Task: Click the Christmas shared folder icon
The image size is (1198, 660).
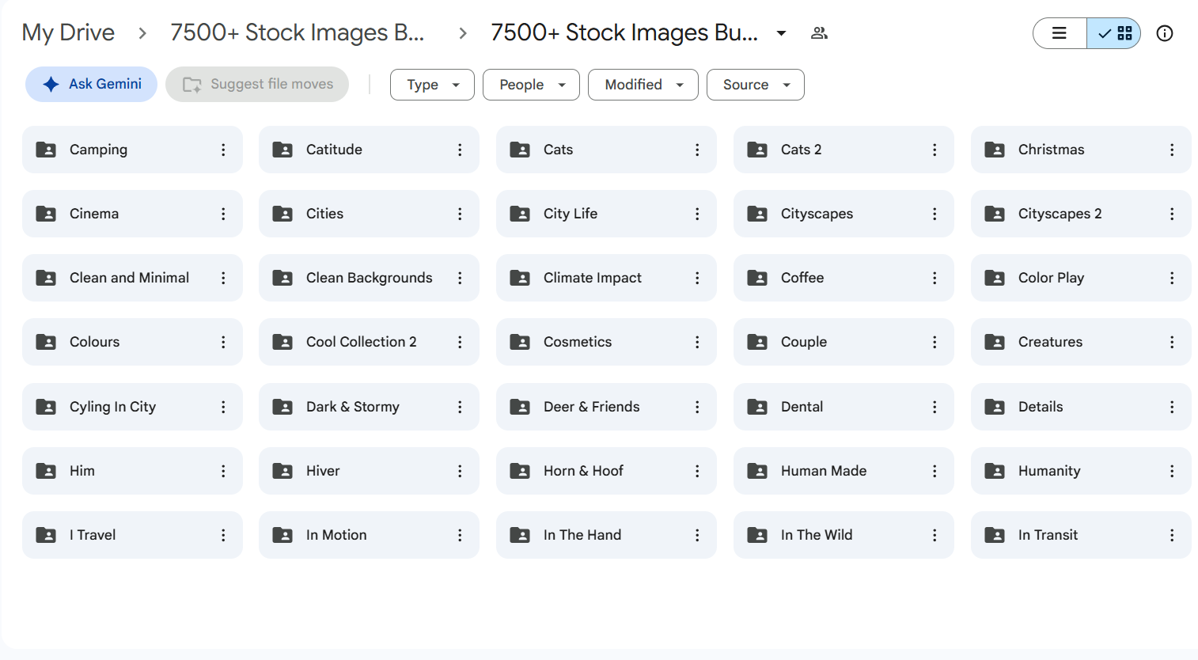Action: (995, 150)
